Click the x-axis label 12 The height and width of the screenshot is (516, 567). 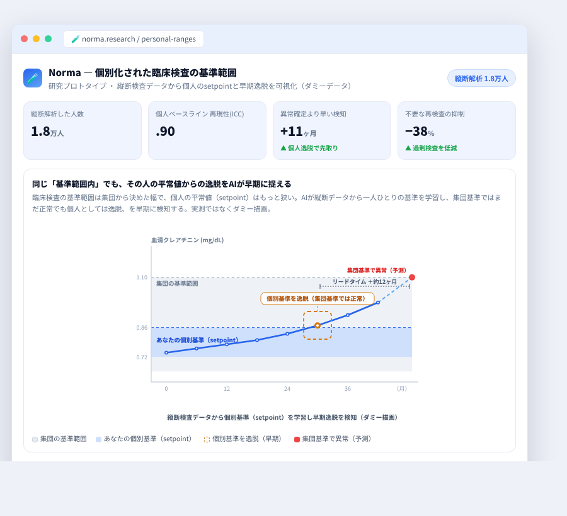click(227, 389)
